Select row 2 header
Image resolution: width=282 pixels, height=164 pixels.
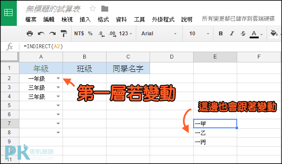point(10,78)
